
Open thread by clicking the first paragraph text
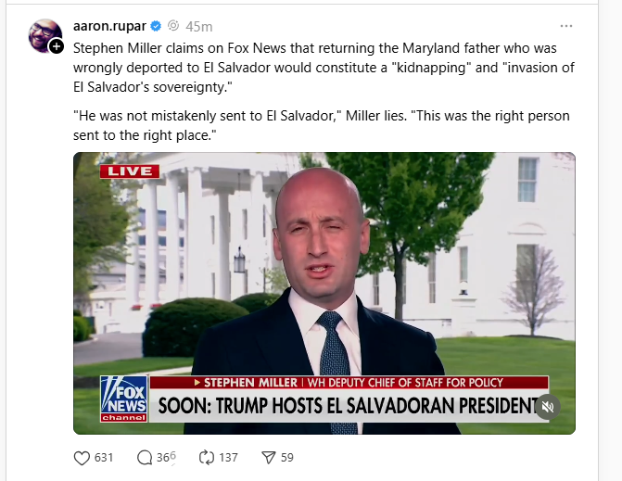point(324,68)
